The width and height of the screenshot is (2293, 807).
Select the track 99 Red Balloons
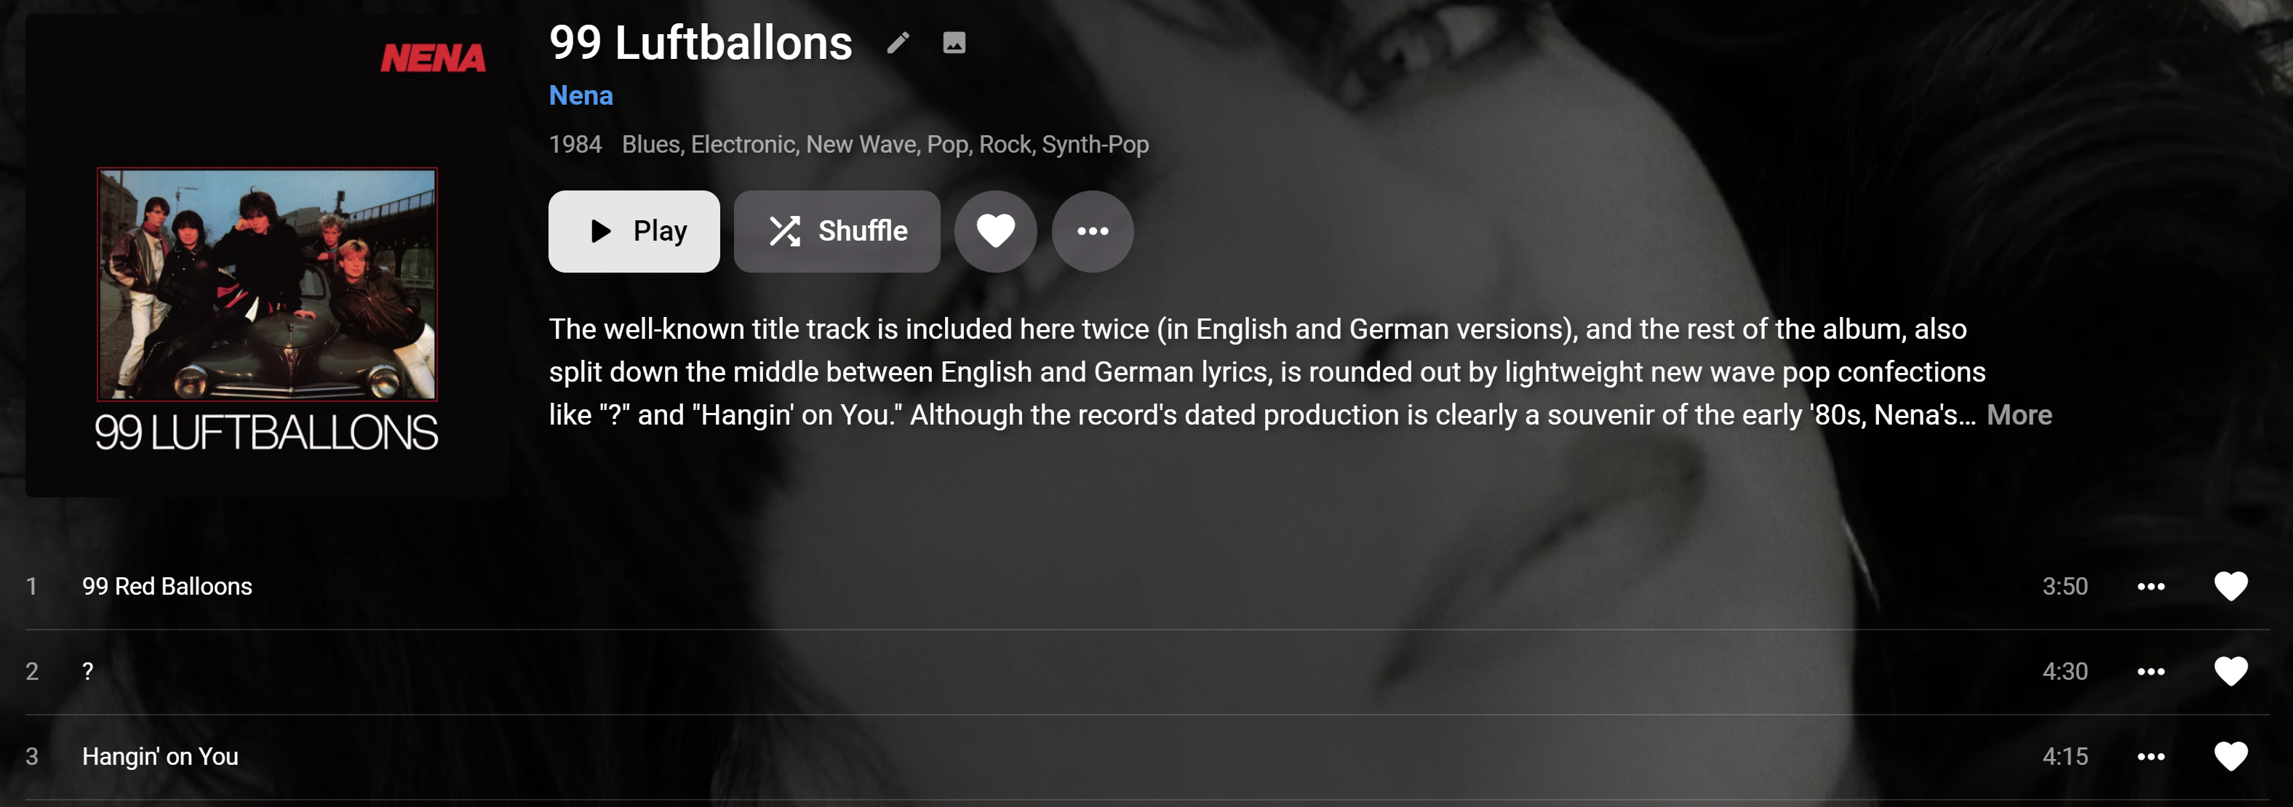pos(167,586)
